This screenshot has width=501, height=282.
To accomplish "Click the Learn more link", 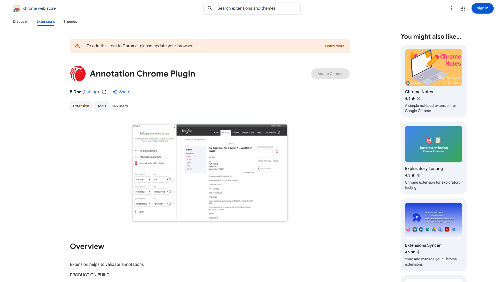I will coord(334,46).
